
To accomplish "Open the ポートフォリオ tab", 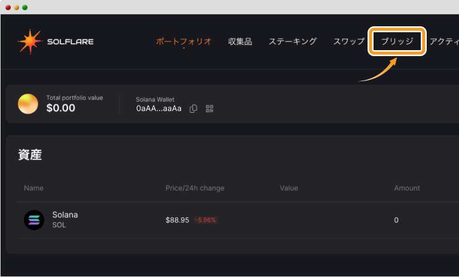I will (x=184, y=42).
